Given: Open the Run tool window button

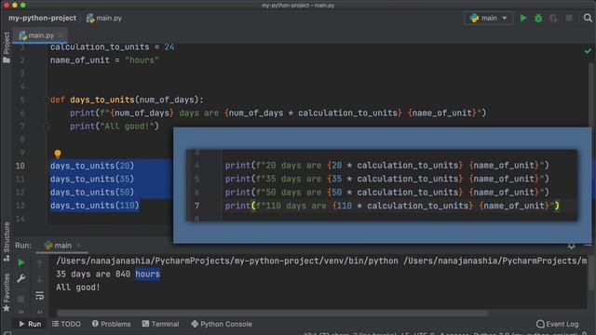Looking at the screenshot, I should [x=30, y=324].
